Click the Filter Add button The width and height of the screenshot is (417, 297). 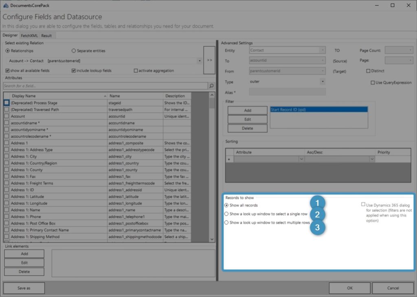click(247, 110)
